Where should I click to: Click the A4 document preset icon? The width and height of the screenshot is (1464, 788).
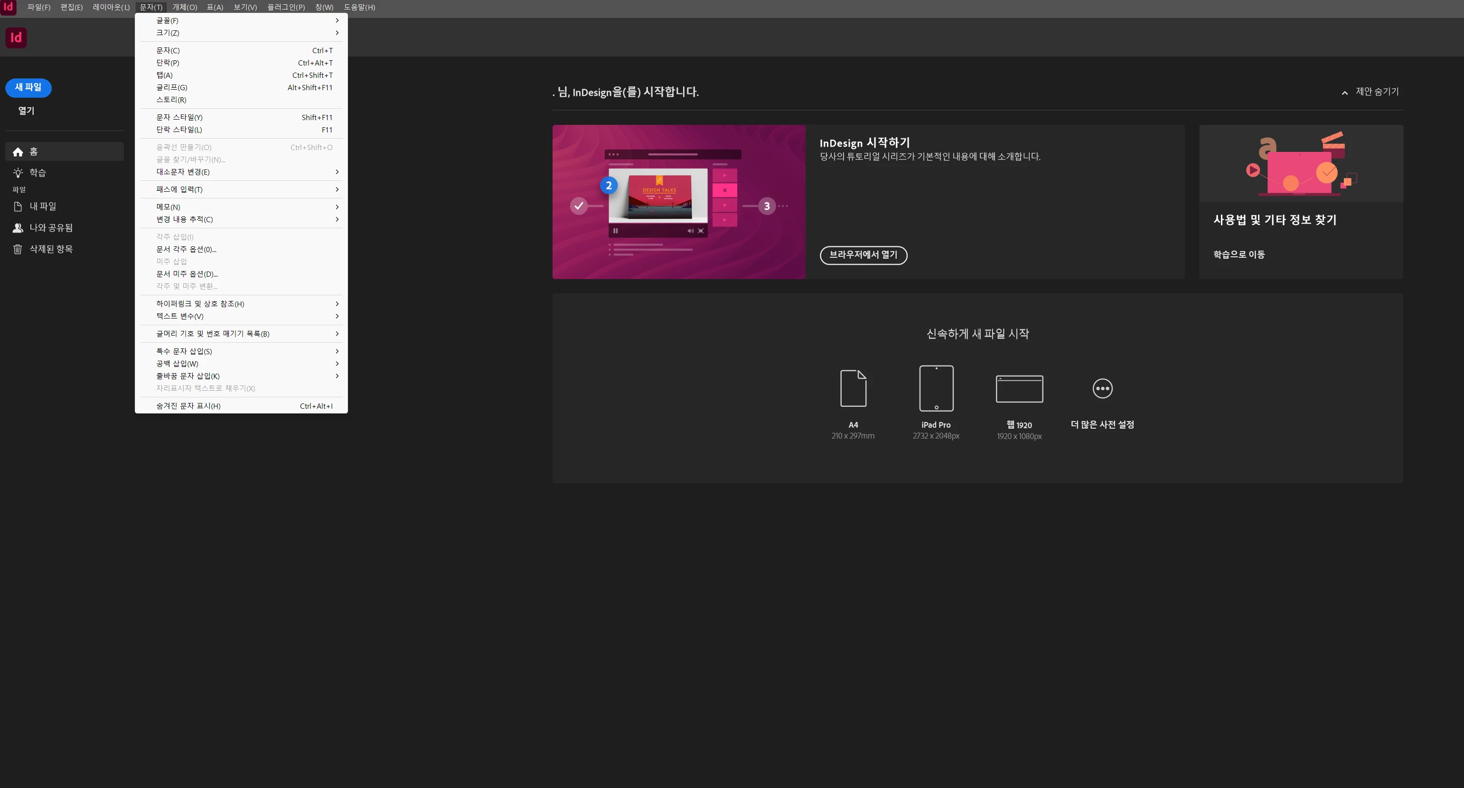[x=853, y=388]
